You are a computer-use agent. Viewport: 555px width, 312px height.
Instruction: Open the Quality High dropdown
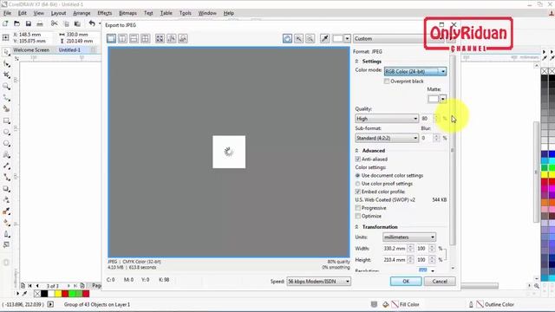(x=387, y=119)
